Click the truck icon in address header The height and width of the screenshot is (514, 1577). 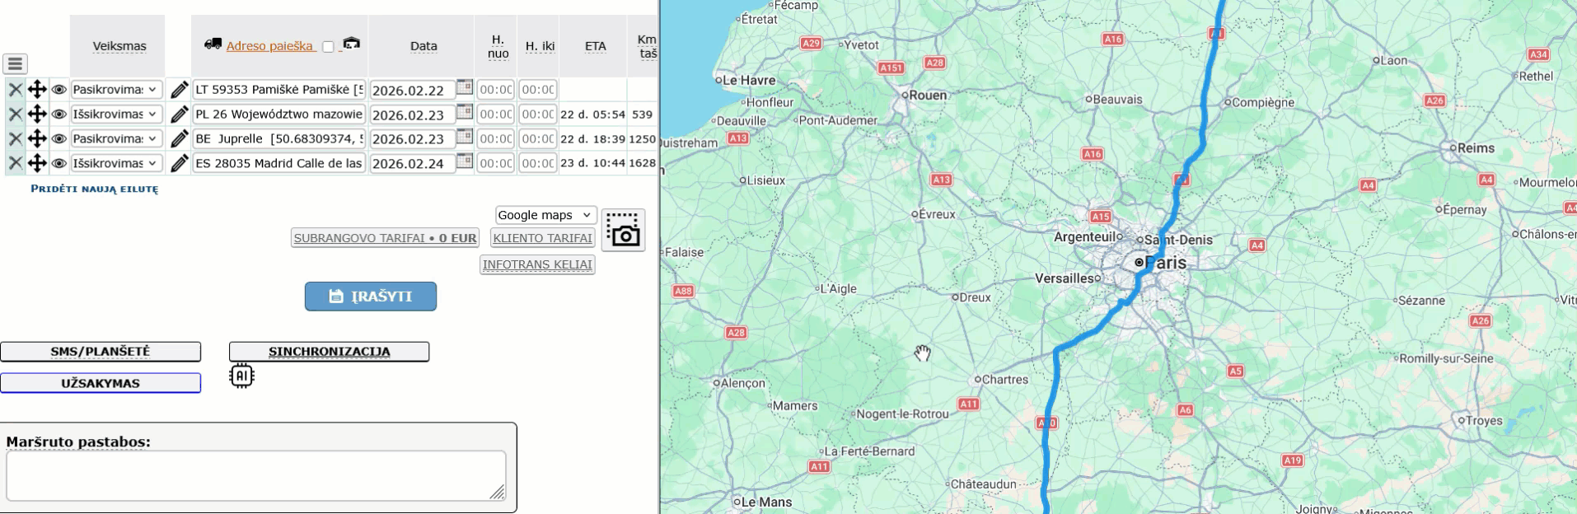coord(213,44)
